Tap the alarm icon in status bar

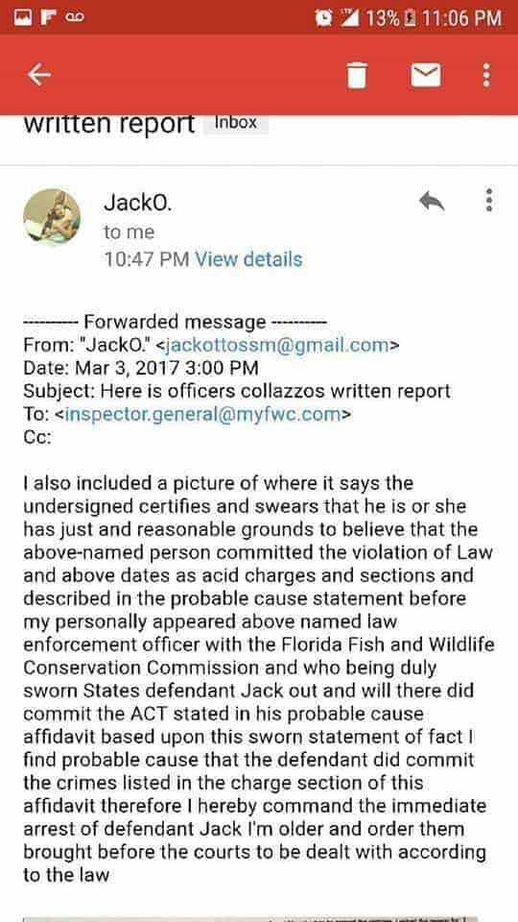tap(323, 17)
